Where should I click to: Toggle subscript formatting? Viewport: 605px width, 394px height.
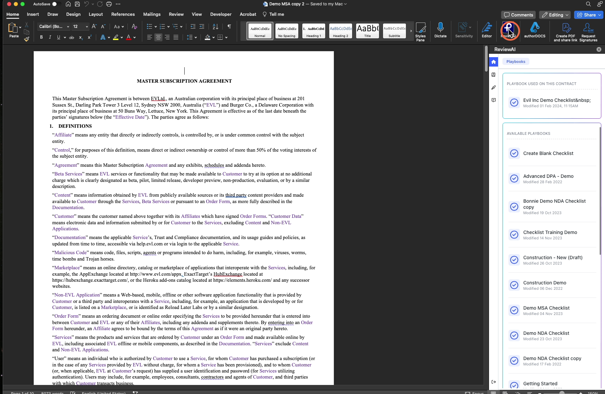tap(81, 37)
